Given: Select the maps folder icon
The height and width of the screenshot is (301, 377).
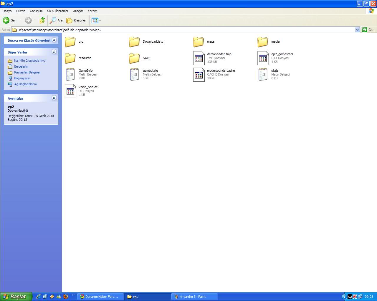Looking at the screenshot, I should (x=199, y=42).
